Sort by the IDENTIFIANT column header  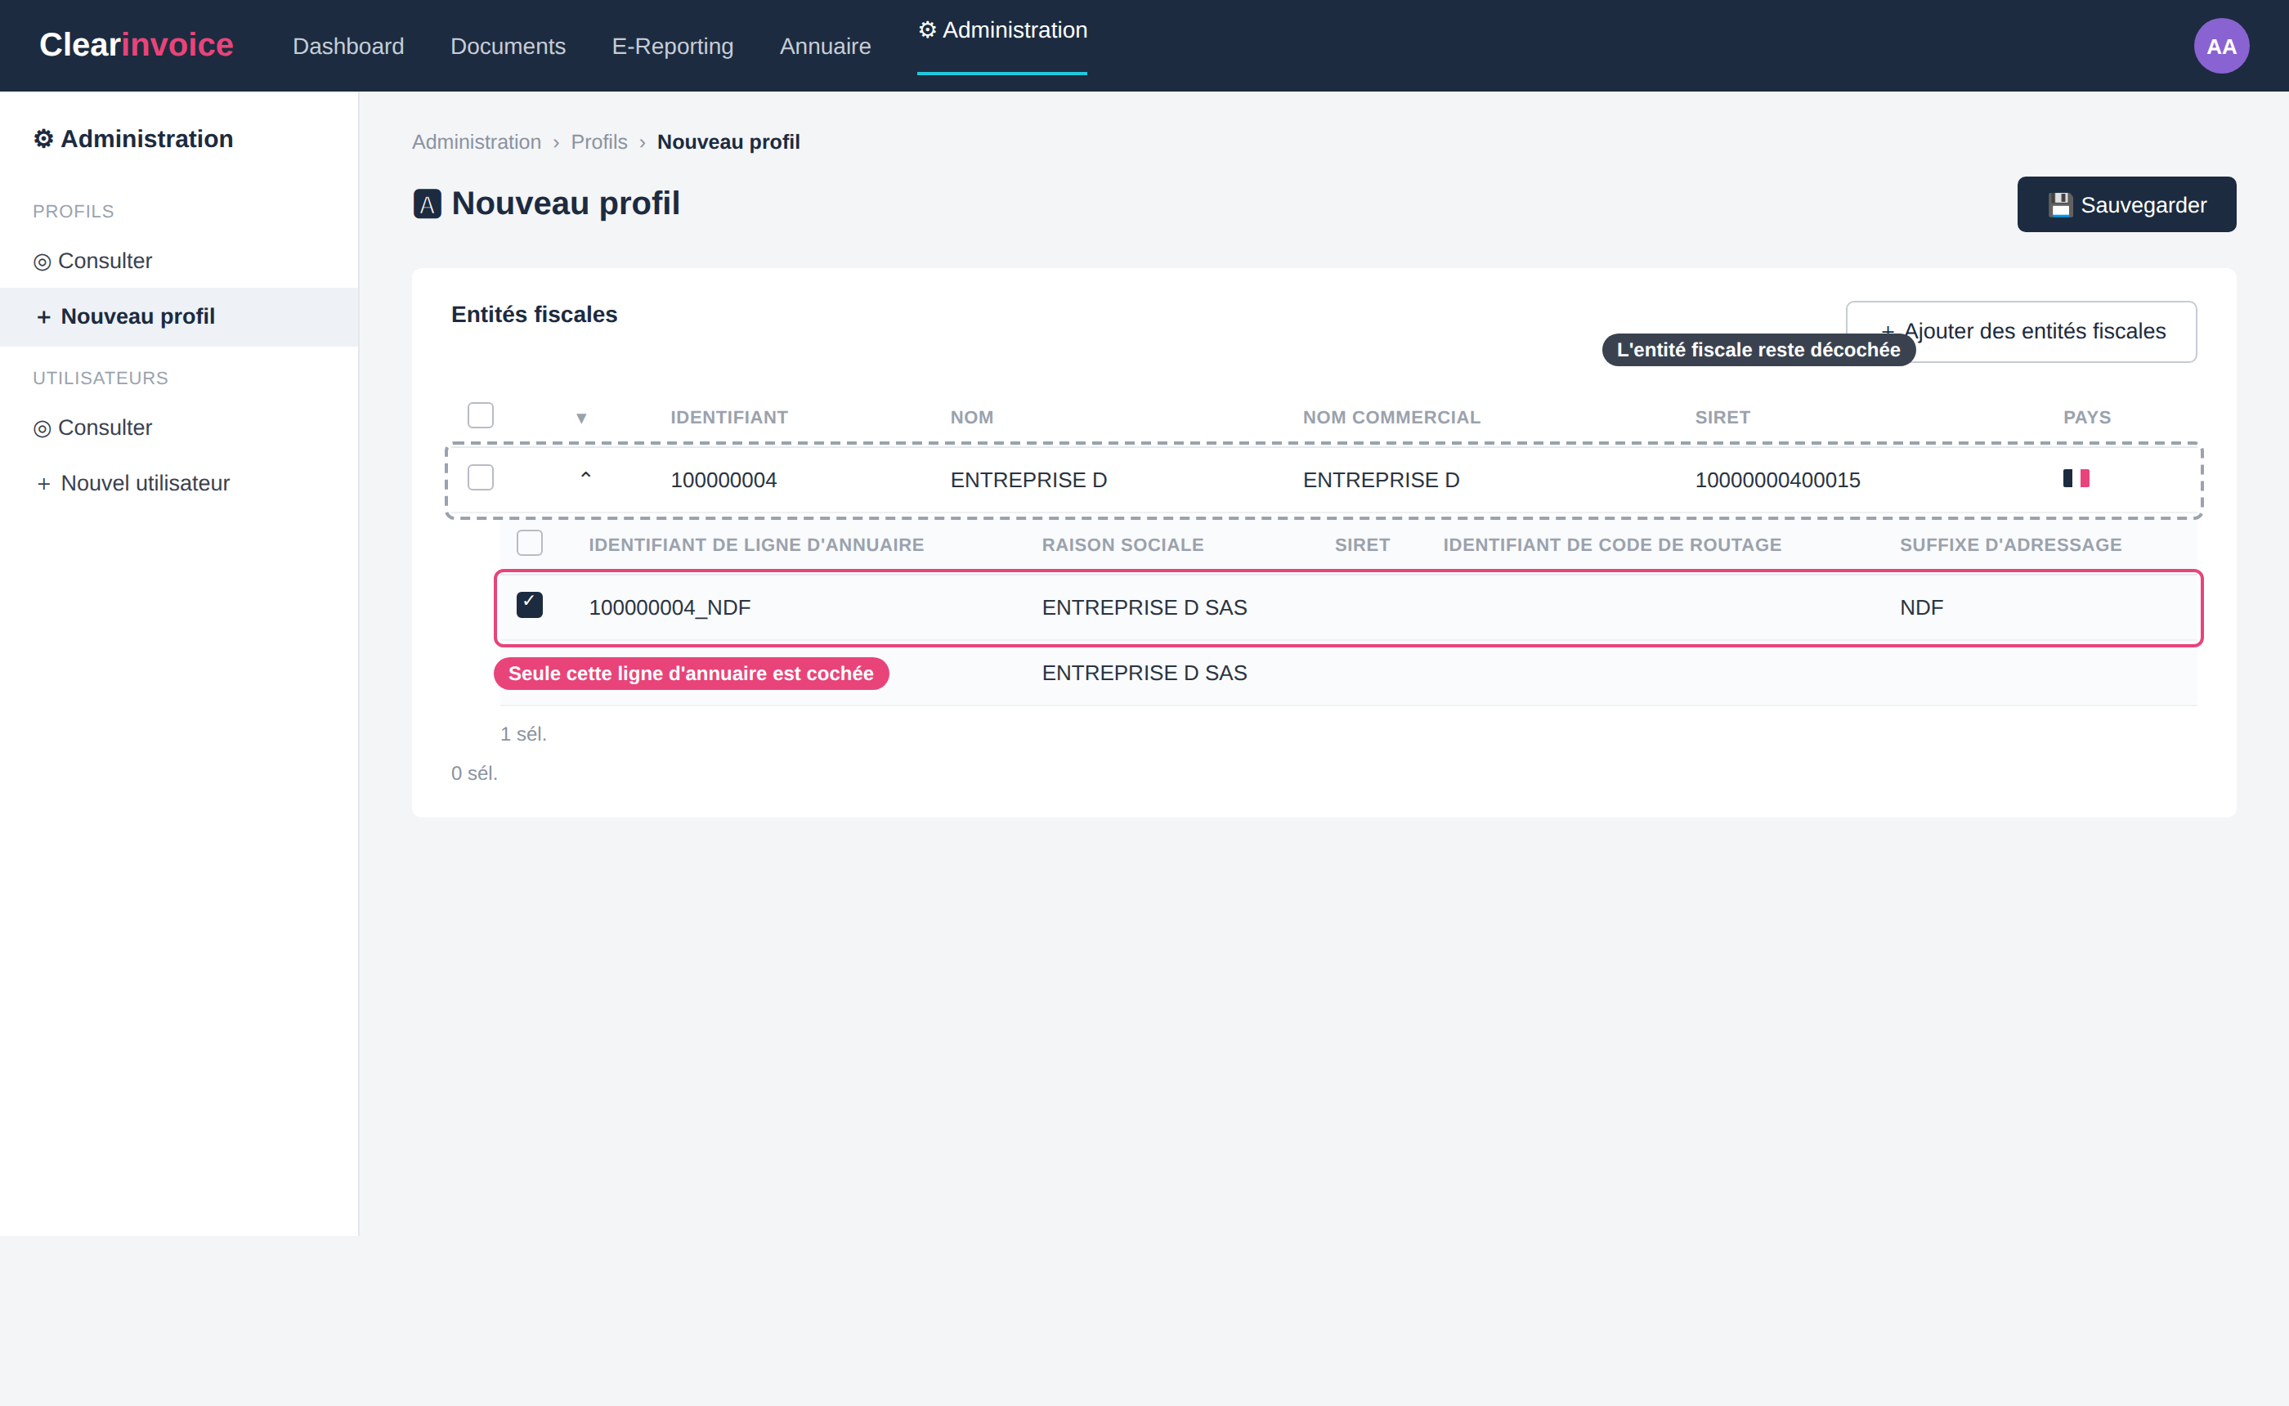(x=729, y=417)
